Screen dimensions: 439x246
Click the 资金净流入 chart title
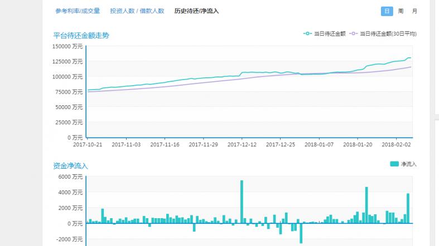pos(70,166)
